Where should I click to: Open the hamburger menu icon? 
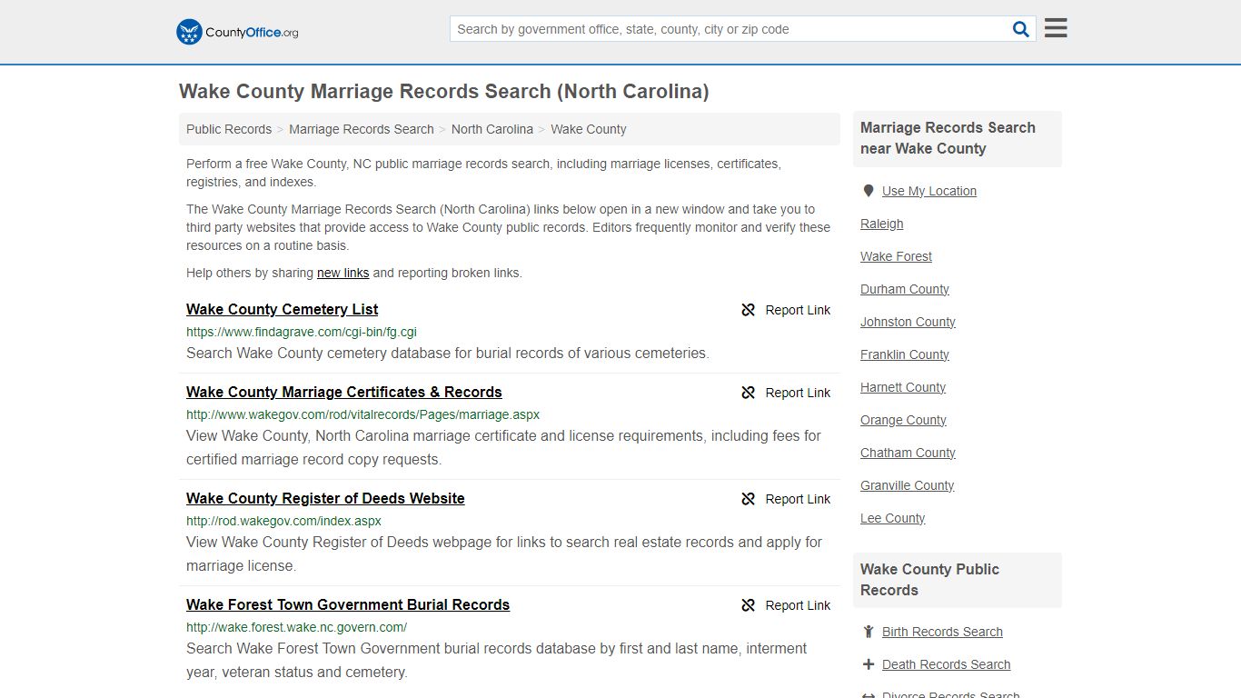[x=1056, y=28]
